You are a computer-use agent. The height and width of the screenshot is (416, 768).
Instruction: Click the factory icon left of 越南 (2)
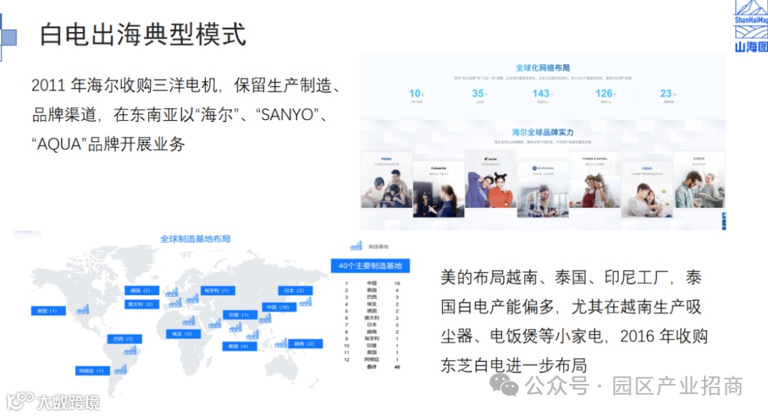tap(281, 343)
